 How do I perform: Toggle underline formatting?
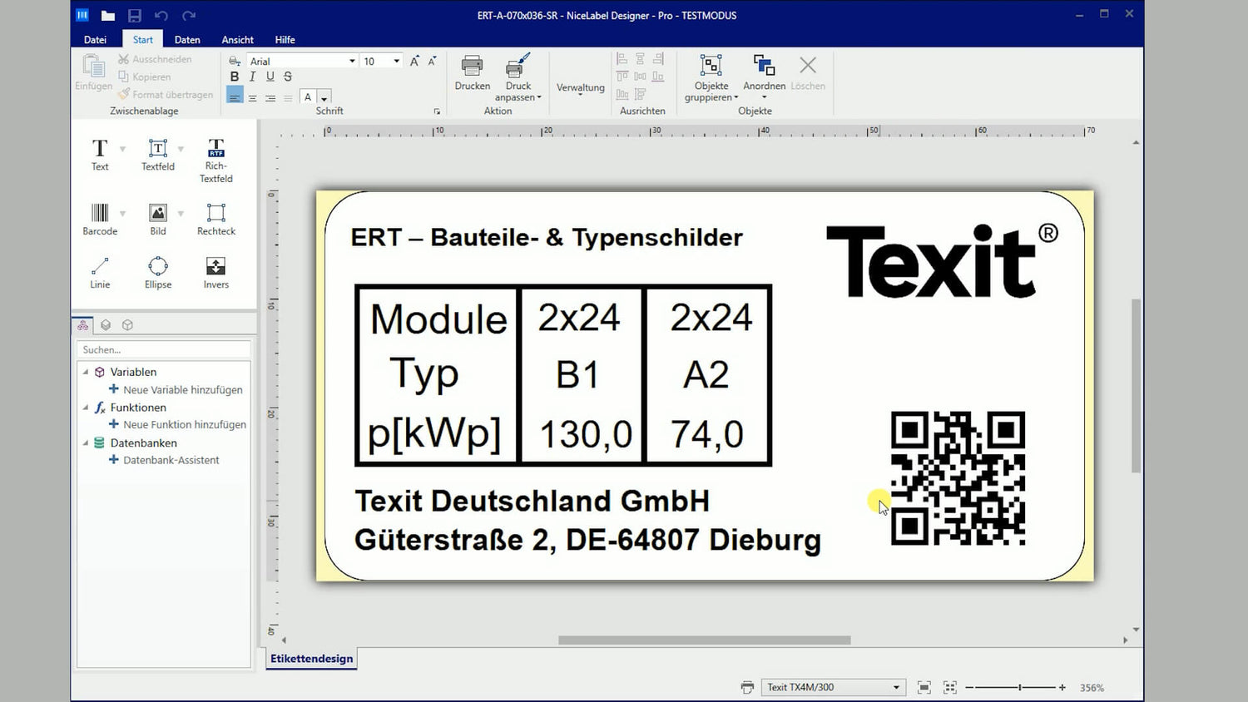270,77
